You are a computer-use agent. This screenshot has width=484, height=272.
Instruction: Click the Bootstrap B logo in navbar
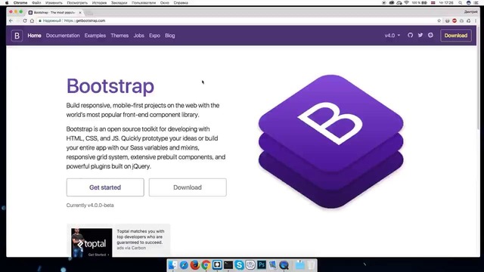tap(17, 36)
